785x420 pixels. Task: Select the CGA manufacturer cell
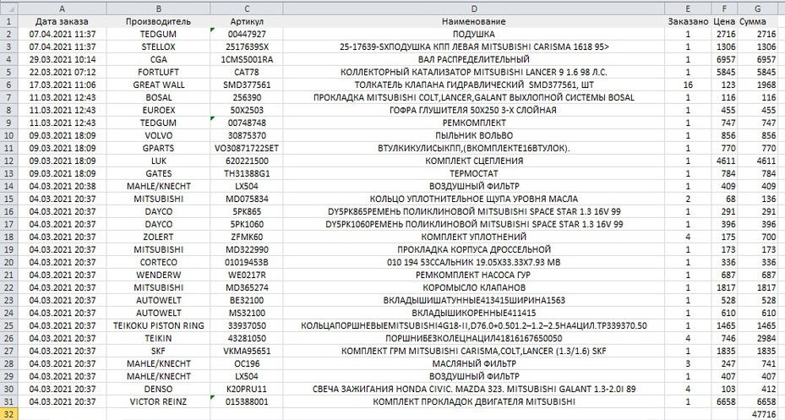[158, 59]
